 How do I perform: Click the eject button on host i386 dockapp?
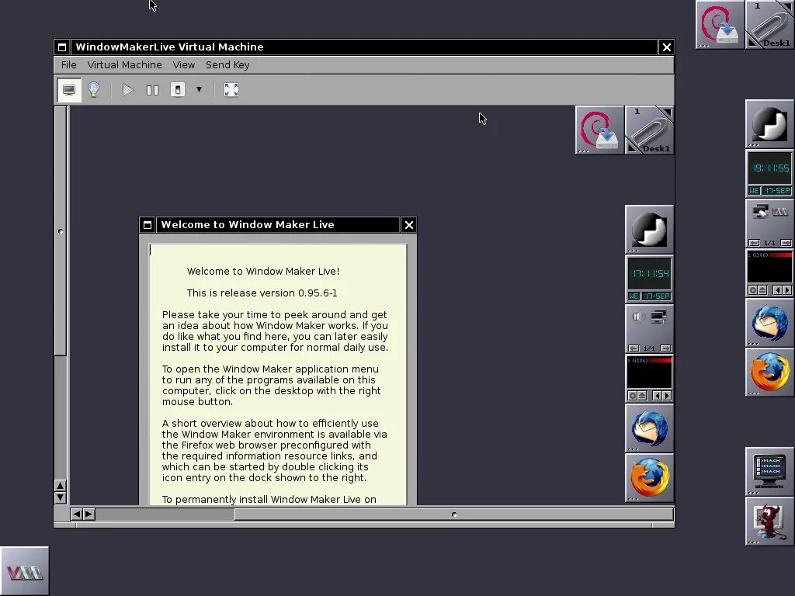[x=762, y=290]
